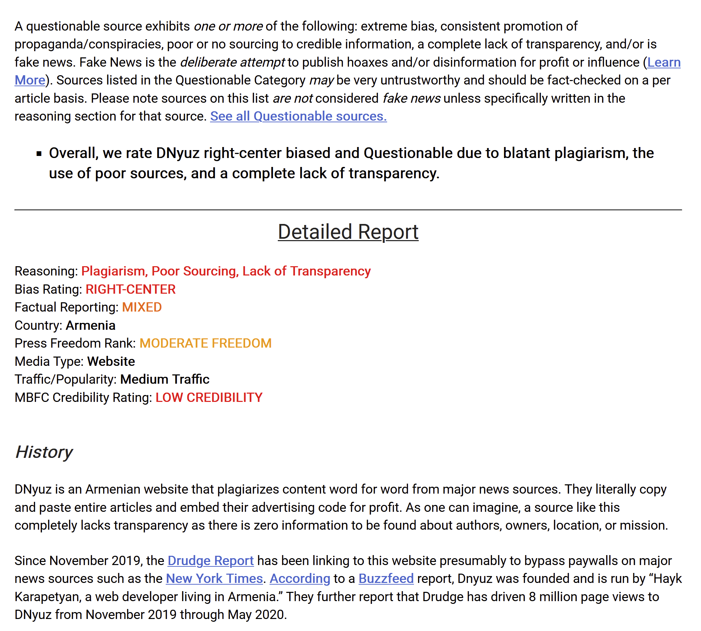
Task: Click the horizontal divider above Detailed Report
Action: [348, 210]
